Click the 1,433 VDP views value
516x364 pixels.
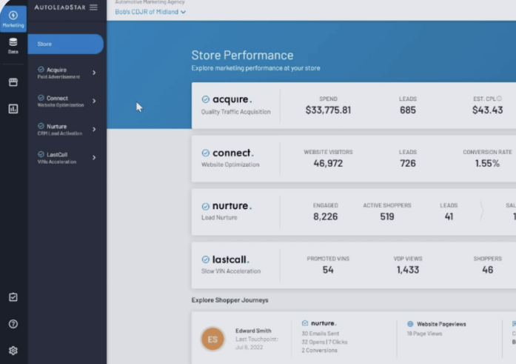408,270
